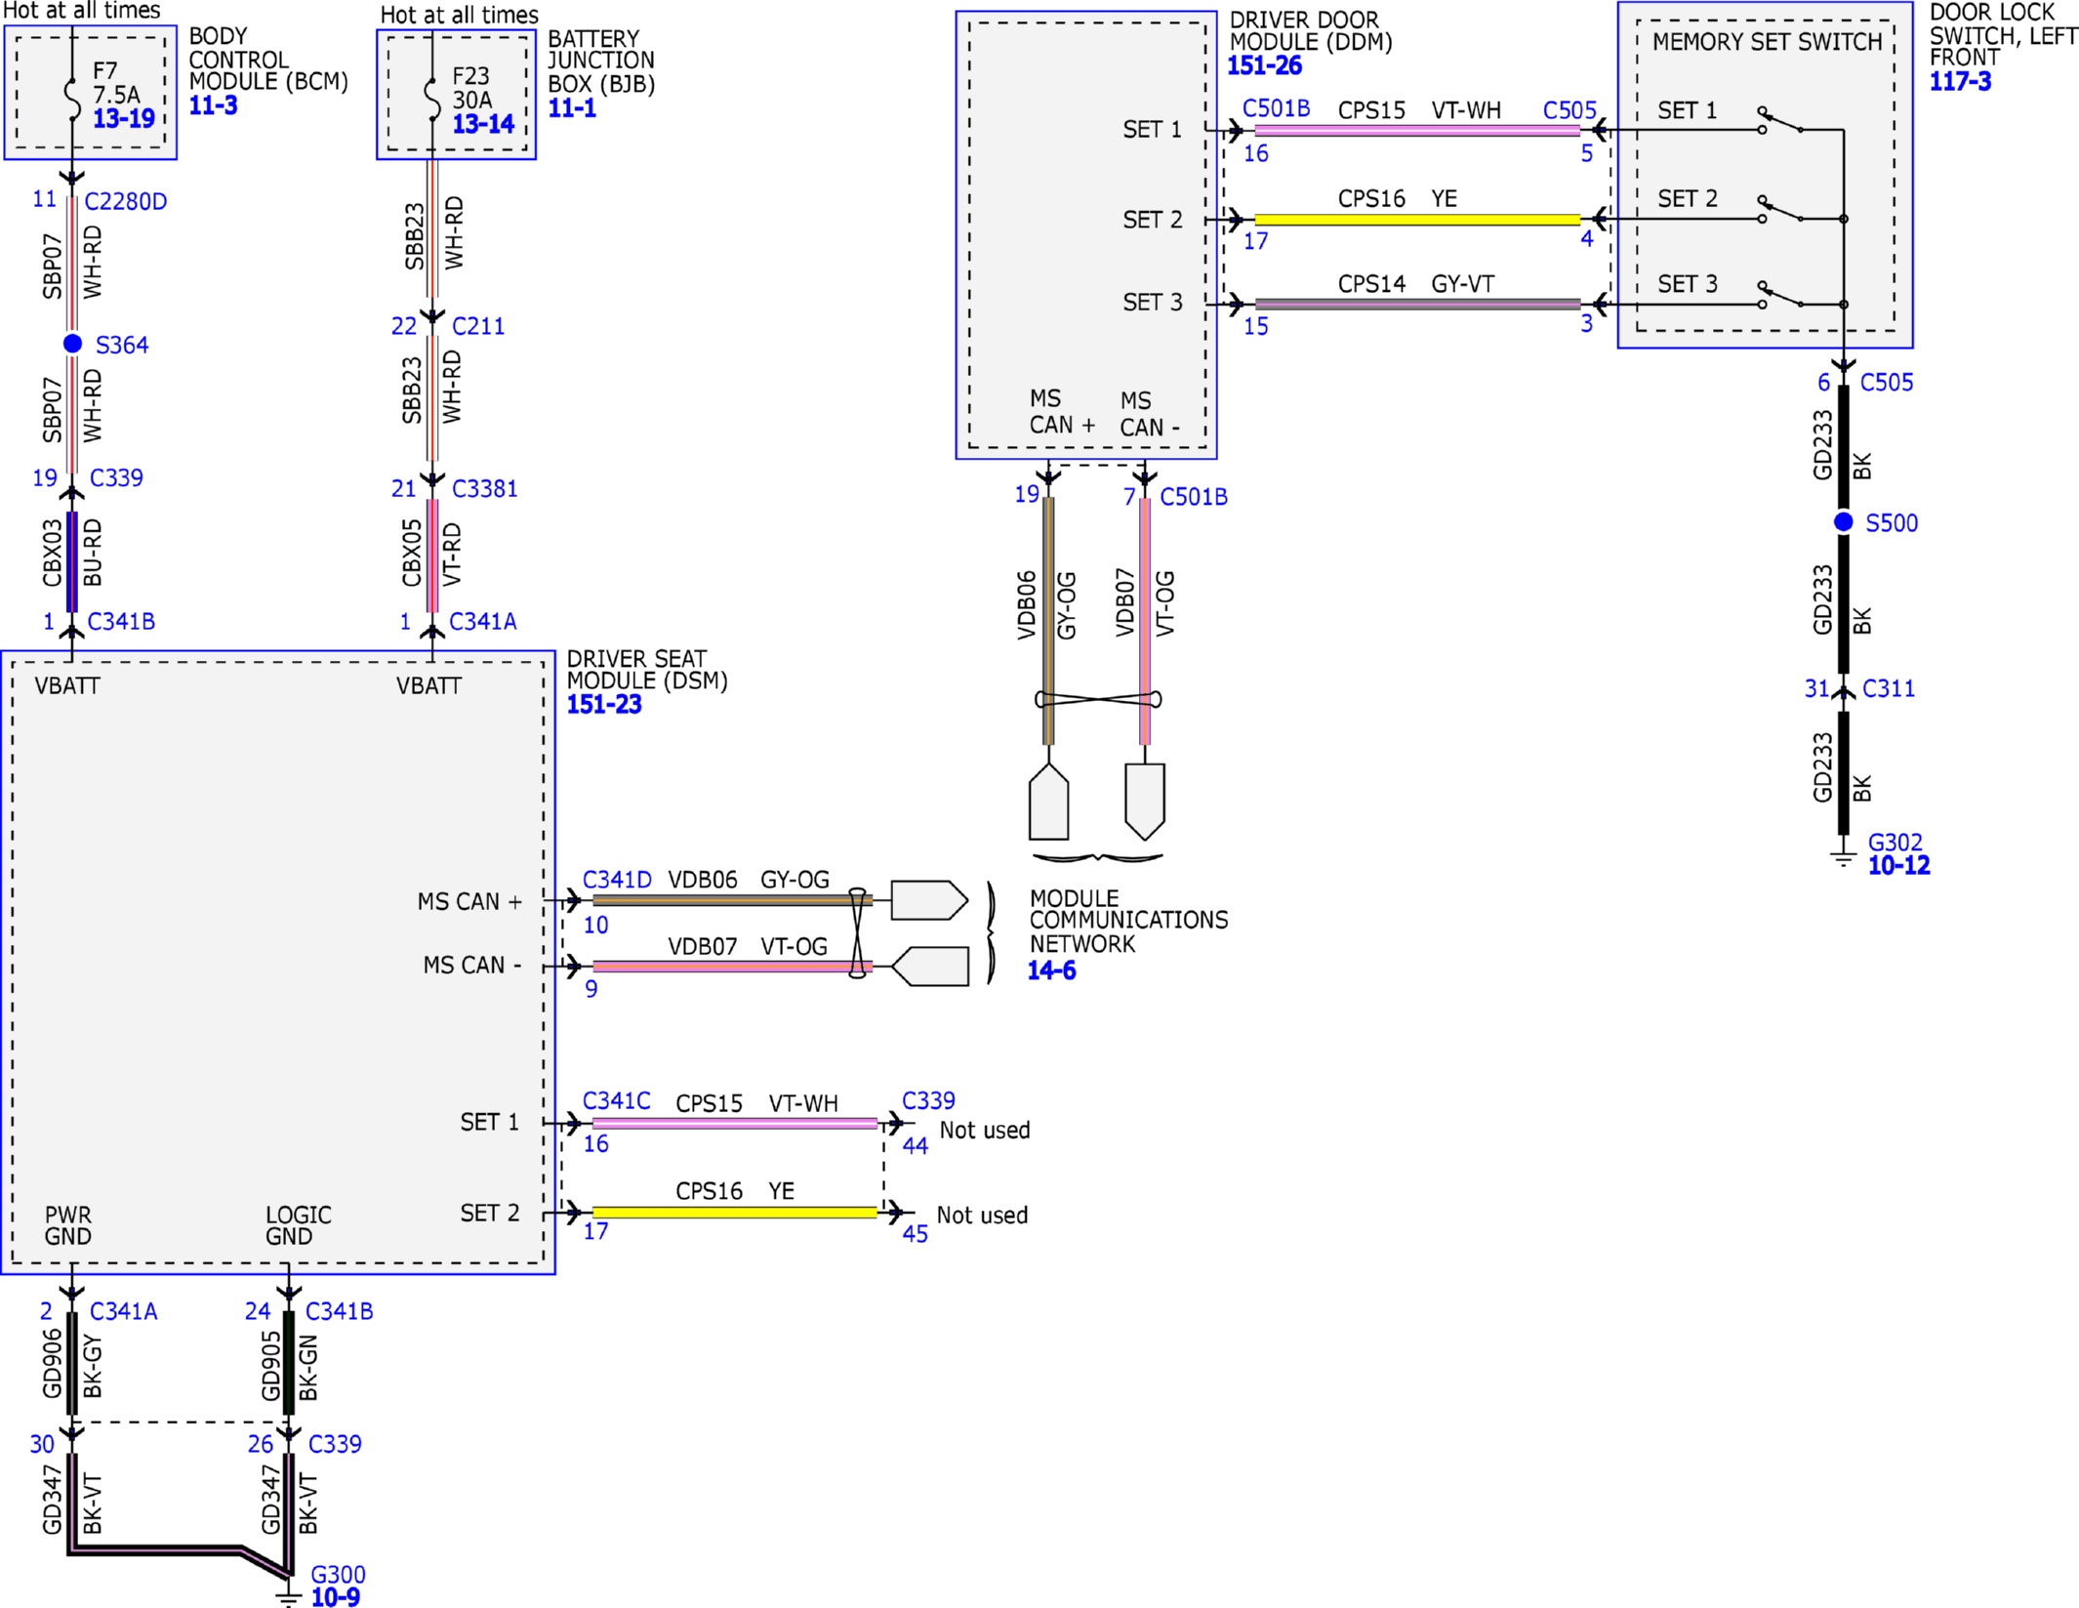Select connector label C3381

click(485, 489)
